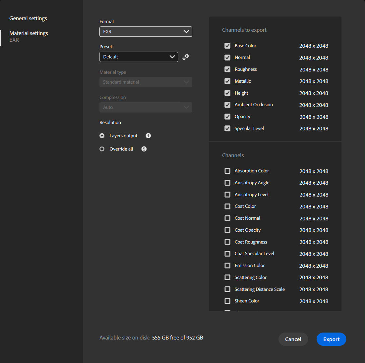Enable the Emission Color channel

click(227, 266)
